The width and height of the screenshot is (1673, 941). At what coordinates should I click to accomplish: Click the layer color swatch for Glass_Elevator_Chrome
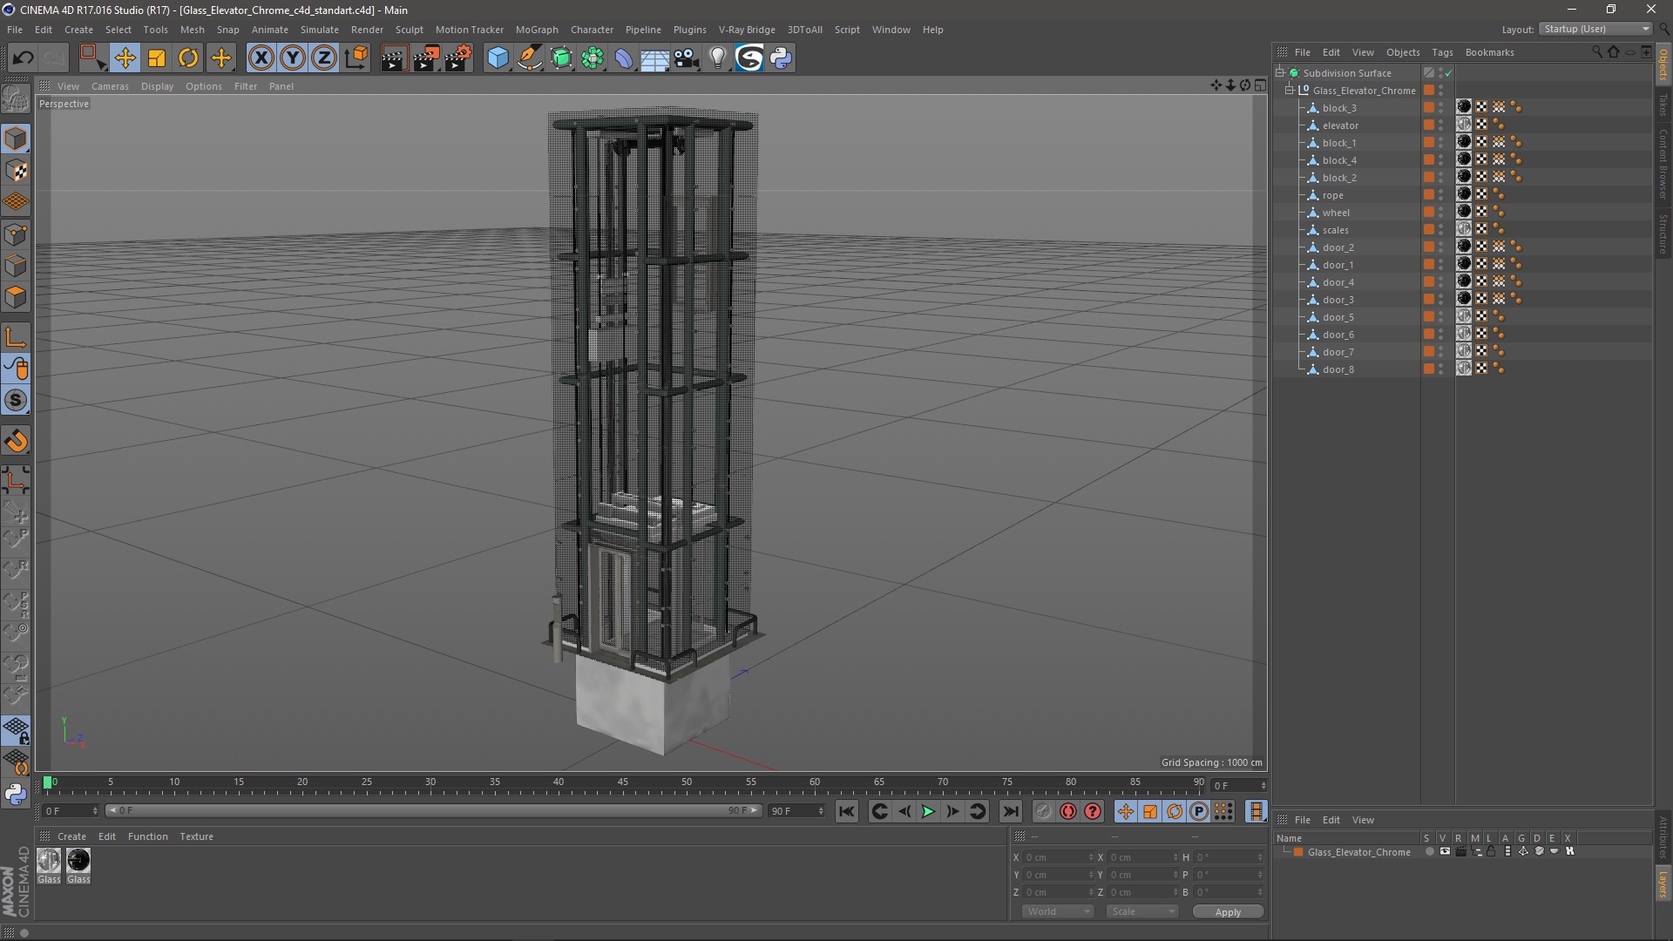[x=1298, y=852]
